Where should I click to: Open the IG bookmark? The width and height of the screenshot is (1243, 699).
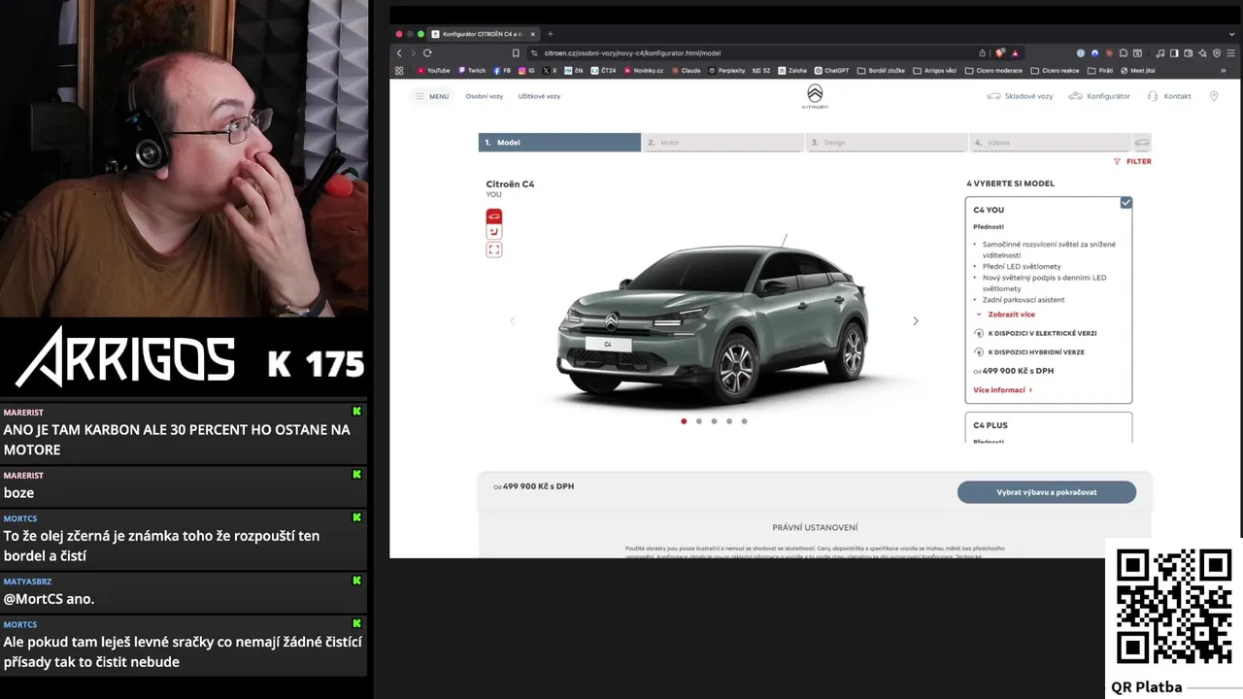coord(526,70)
